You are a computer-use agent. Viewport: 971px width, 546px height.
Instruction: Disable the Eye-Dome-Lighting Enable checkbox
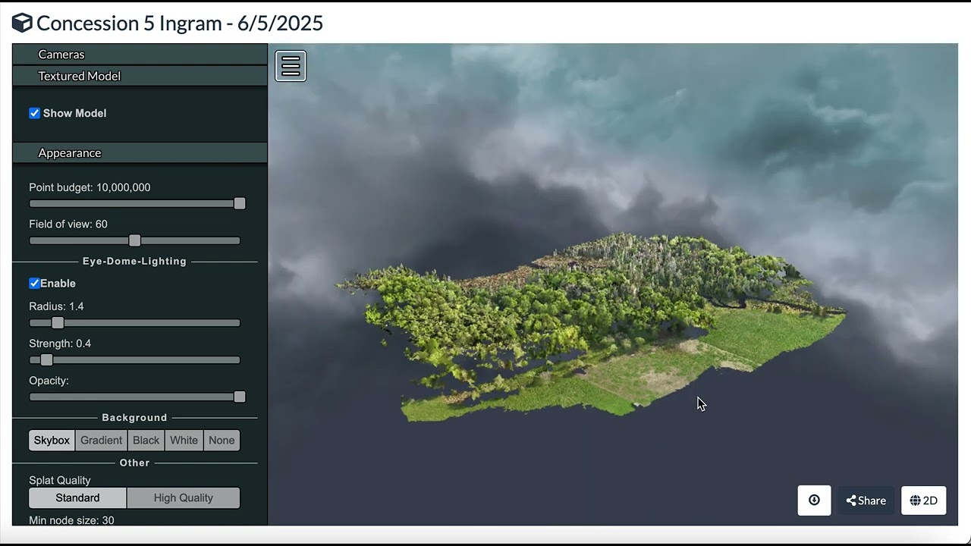point(34,283)
